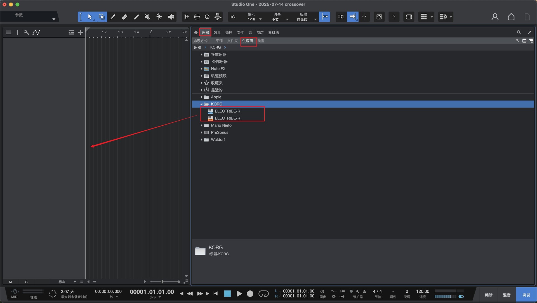Toggle snap to grid button
The width and height of the screenshot is (537, 303).
(324, 17)
